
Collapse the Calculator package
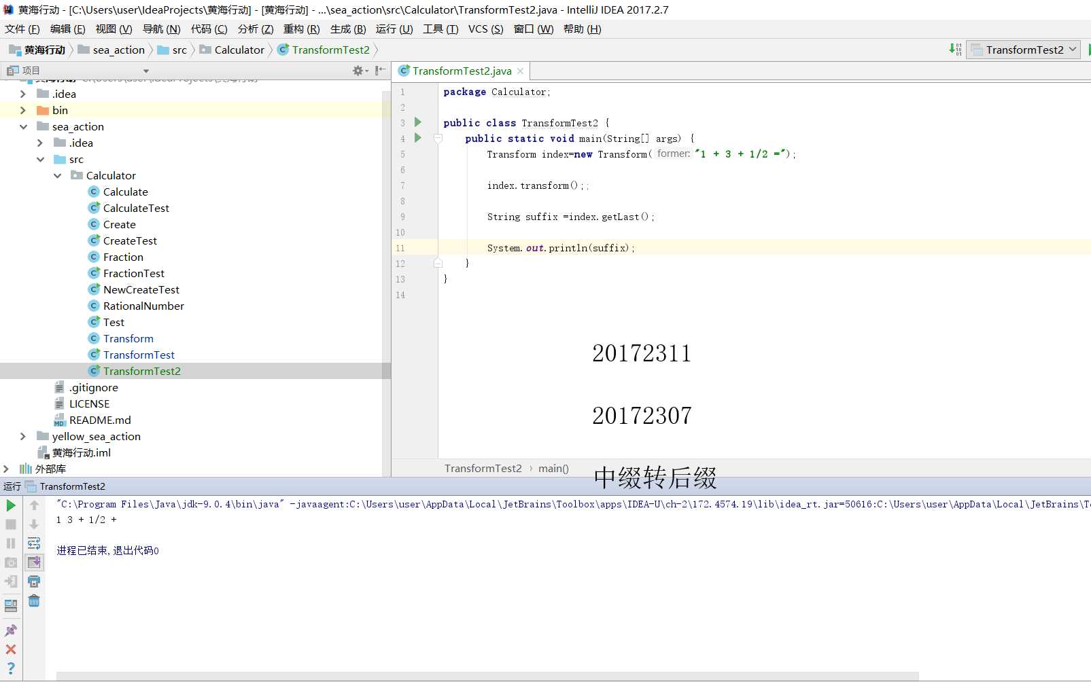point(57,175)
